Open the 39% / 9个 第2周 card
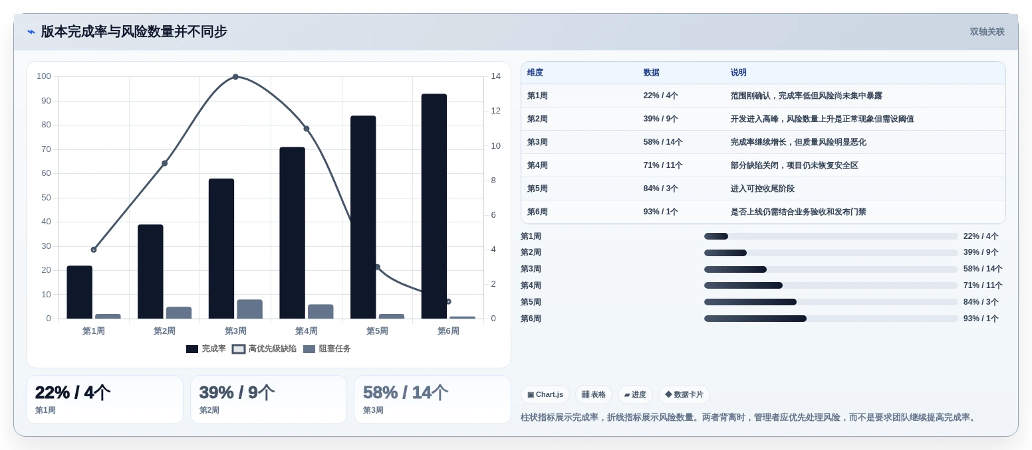Viewport: 1032px width, 450px height. click(269, 400)
